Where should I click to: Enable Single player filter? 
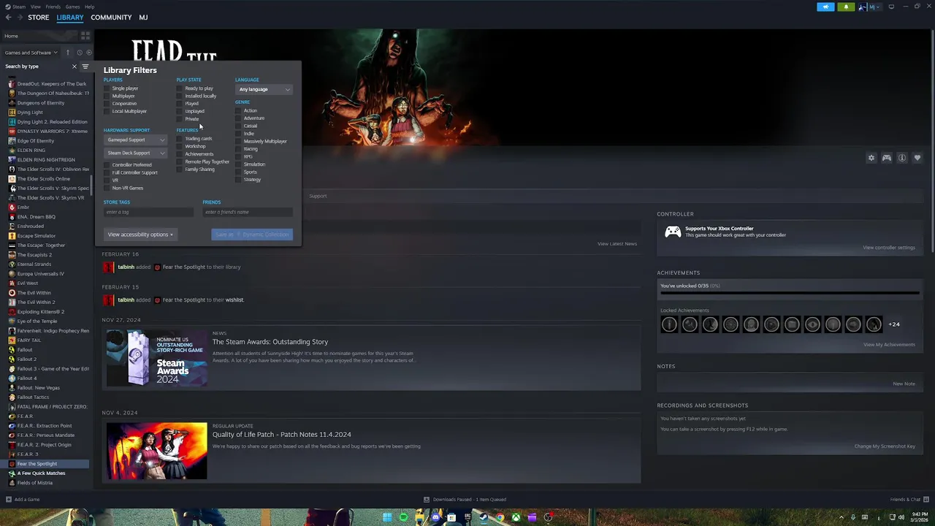click(x=107, y=88)
